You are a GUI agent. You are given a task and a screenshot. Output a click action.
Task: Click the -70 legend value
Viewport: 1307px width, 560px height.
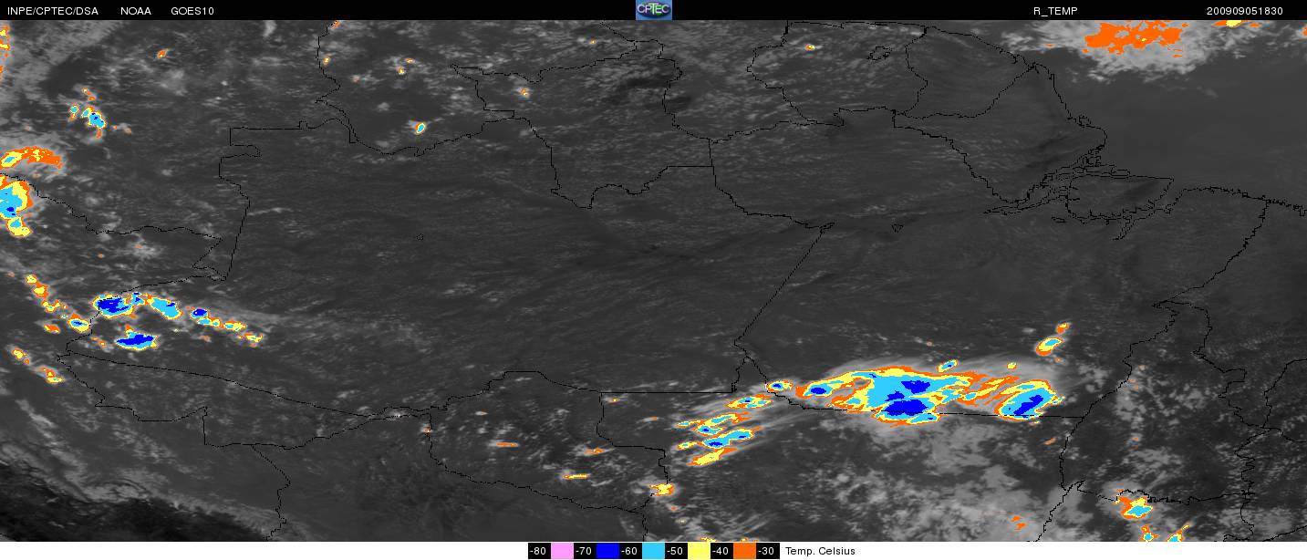585,551
